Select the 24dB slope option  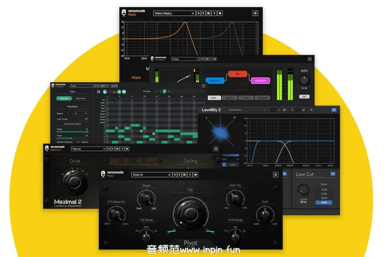(324, 194)
